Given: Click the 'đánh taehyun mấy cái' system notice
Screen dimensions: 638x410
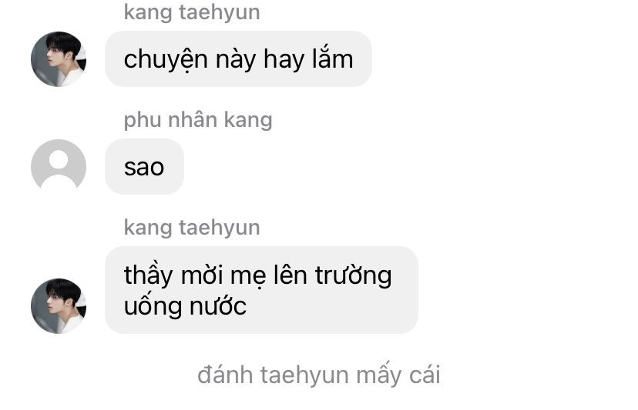Looking at the screenshot, I should coord(318,375).
